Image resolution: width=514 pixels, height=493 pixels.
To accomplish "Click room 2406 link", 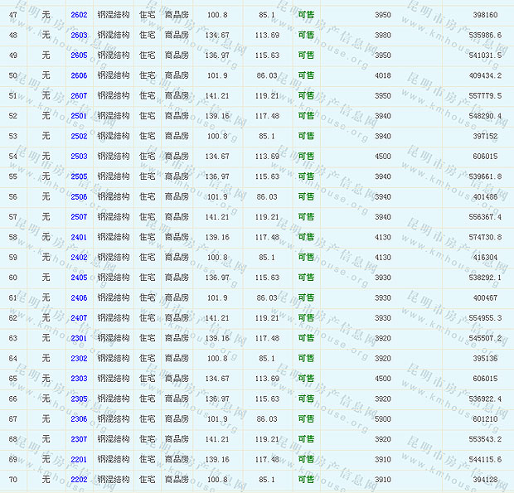I will (79, 297).
